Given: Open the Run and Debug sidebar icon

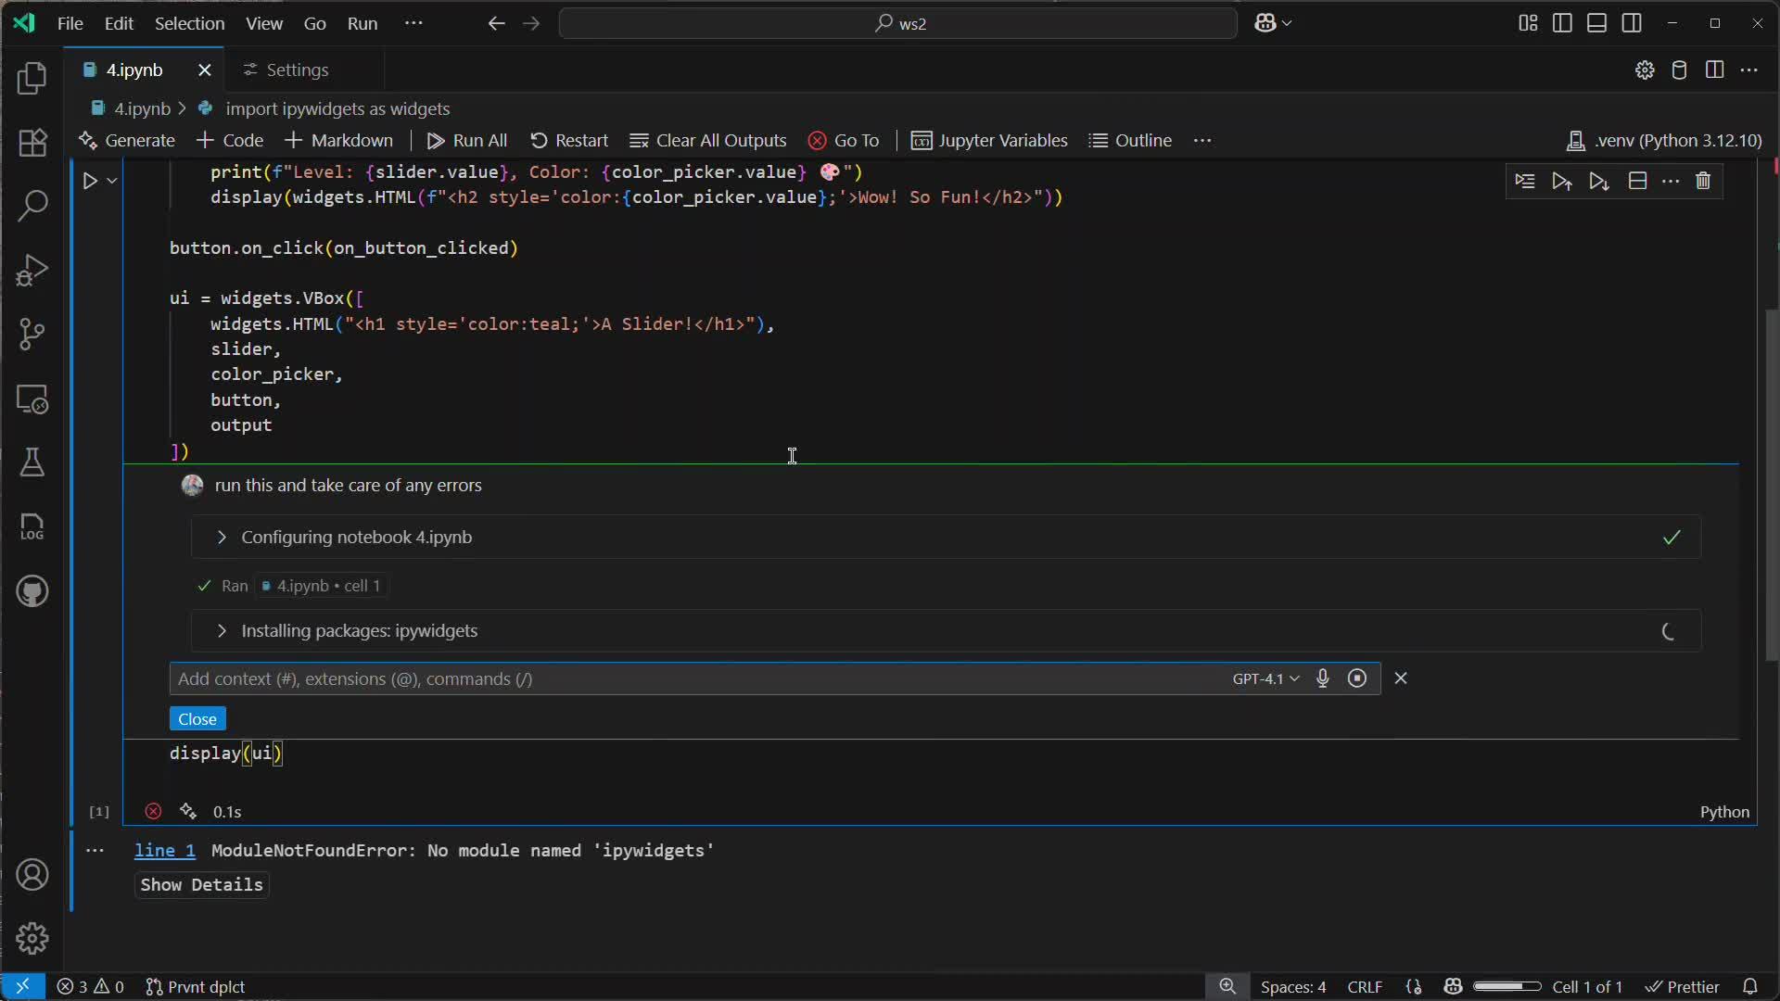Looking at the screenshot, I should pyautogui.click(x=32, y=270).
